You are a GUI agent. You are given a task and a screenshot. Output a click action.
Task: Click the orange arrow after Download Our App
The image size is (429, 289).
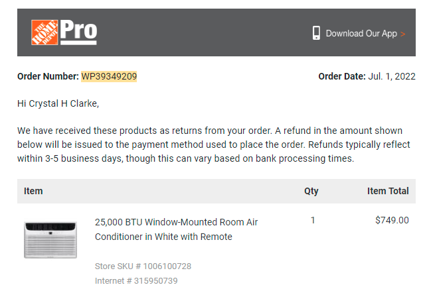click(x=402, y=34)
